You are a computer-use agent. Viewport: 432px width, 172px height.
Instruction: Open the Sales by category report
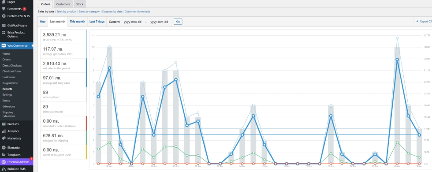89,11
